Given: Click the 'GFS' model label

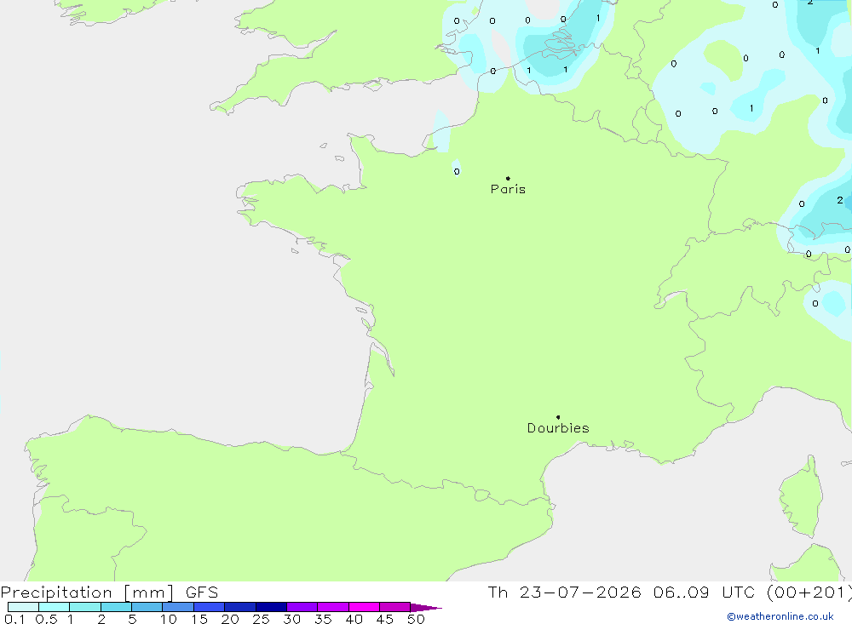Looking at the screenshot, I should 202,593.
